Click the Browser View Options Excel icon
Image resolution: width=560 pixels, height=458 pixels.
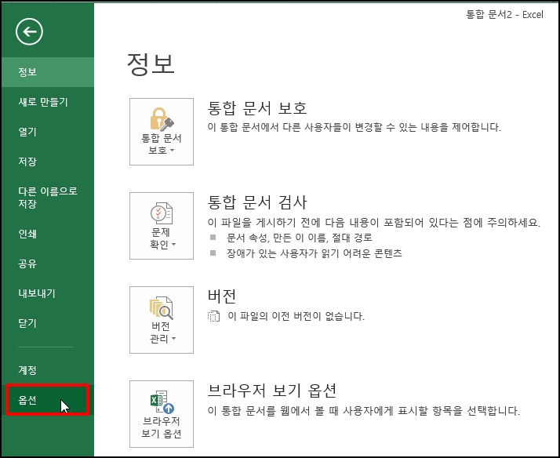click(x=162, y=402)
